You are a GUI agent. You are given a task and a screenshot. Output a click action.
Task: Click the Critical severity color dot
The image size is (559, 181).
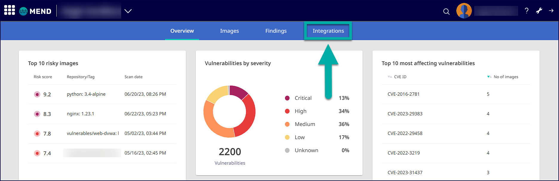coord(287,98)
